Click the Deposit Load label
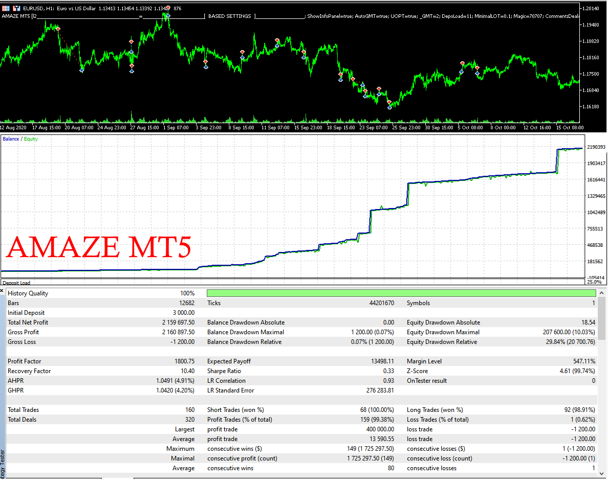Image resolution: width=608 pixels, height=484 pixels. (16, 283)
